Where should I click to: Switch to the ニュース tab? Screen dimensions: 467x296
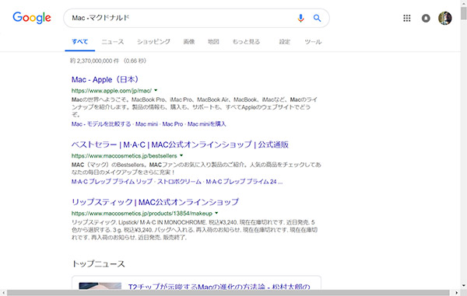click(x=113, y=42)
